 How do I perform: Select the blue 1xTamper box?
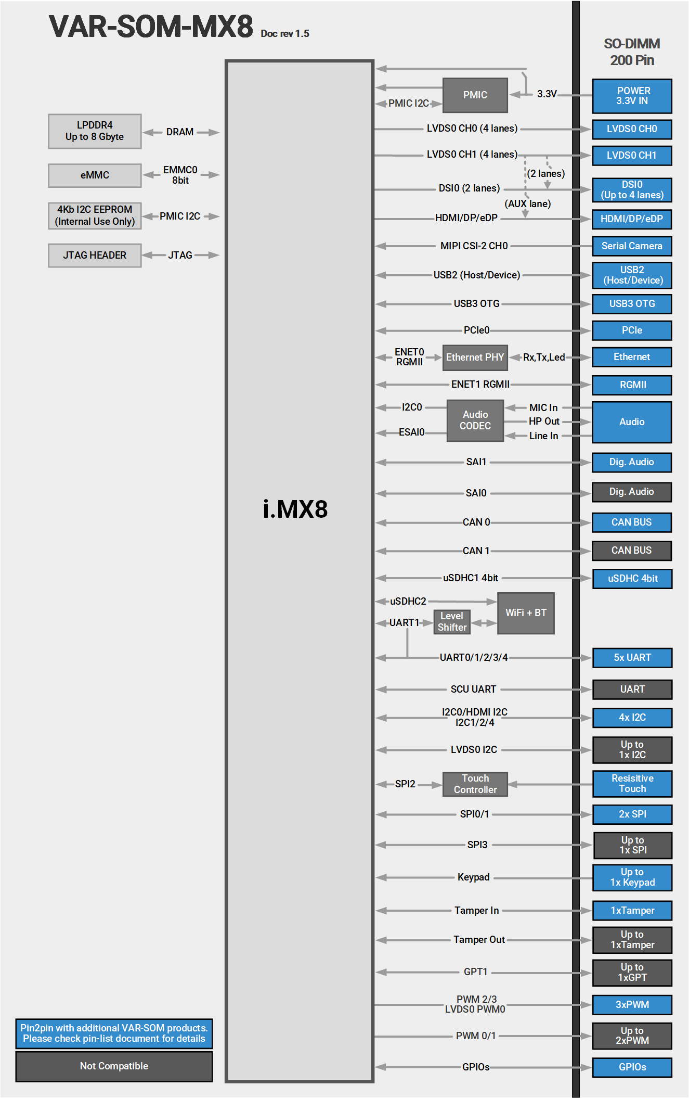(x=632, y=911)
